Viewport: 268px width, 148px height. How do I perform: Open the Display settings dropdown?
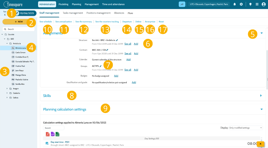tap(245, 128)
